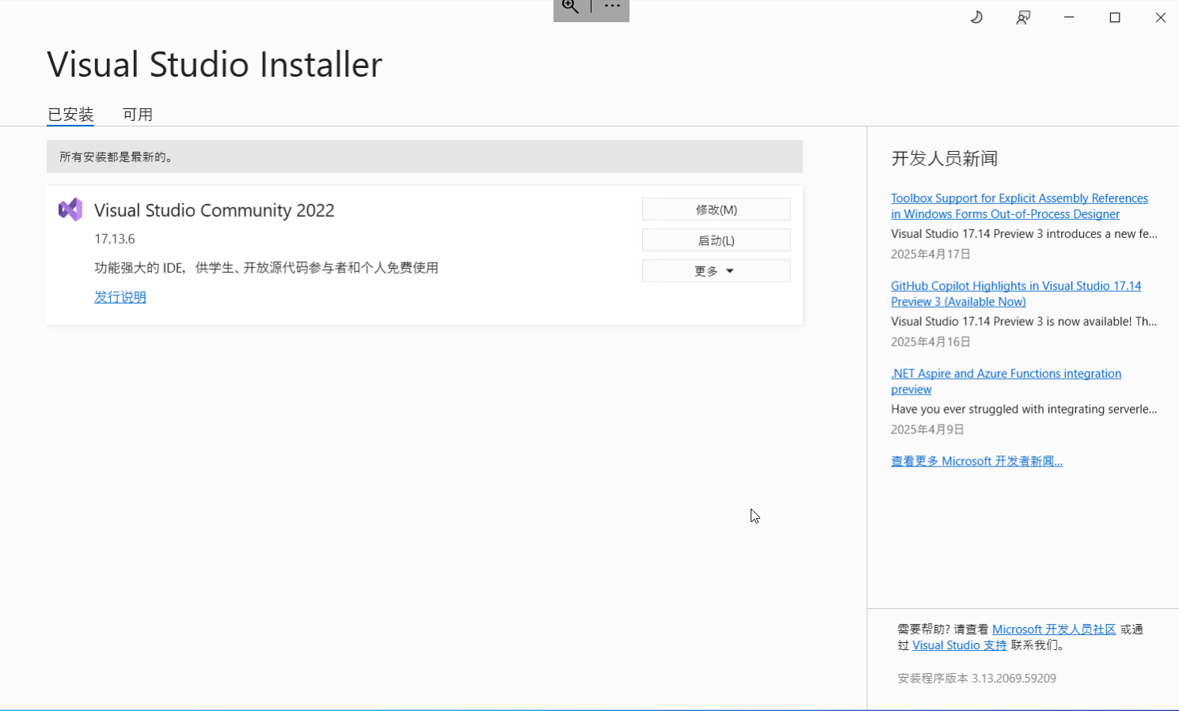Click the date 2025年4月9日
Viewport: 1179px width, 711px height.
tap(927, 429)
